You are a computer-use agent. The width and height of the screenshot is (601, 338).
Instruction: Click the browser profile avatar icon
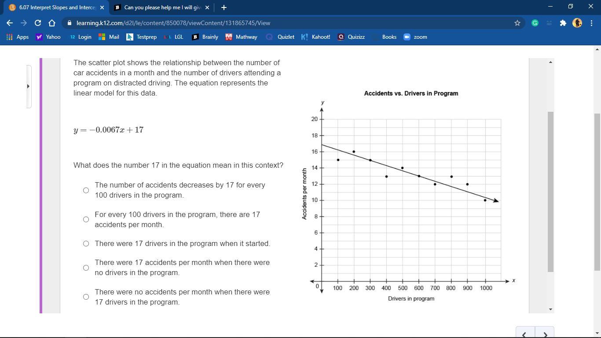click(x=577, y=23)
